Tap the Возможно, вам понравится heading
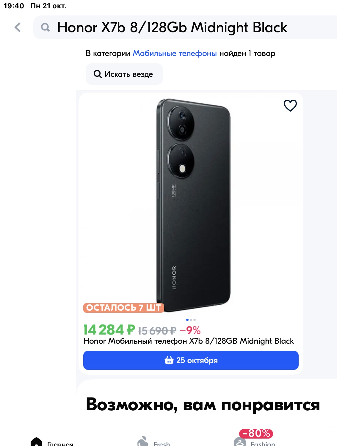This screenshot has height=446, width=337. tap(203, 405)
